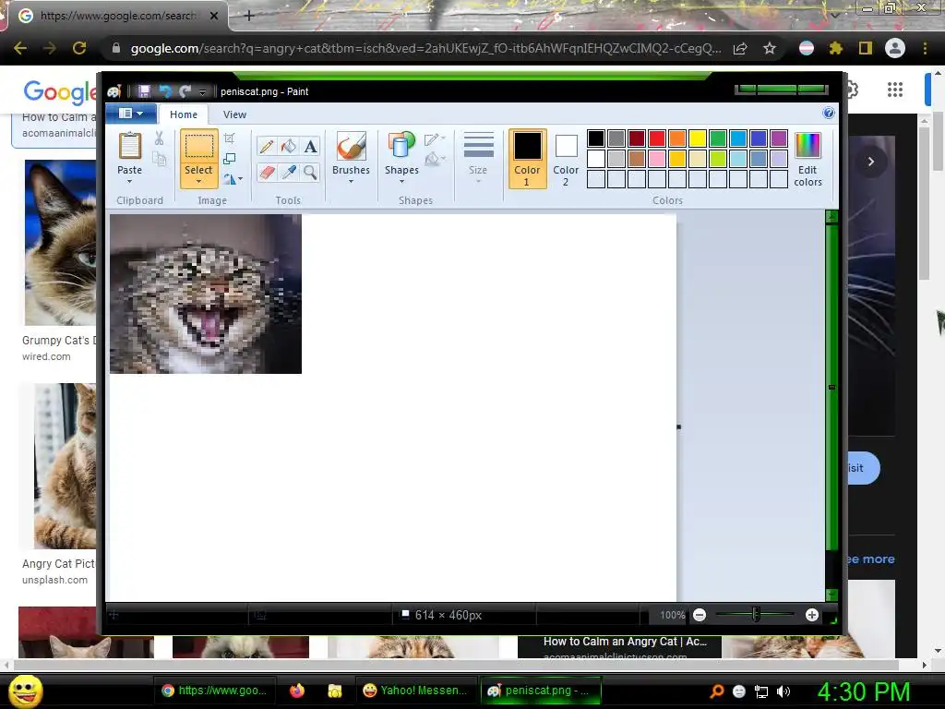Open the Rotate or flip dropdown
The image size is (945, 709).
[x=232, y=179]
